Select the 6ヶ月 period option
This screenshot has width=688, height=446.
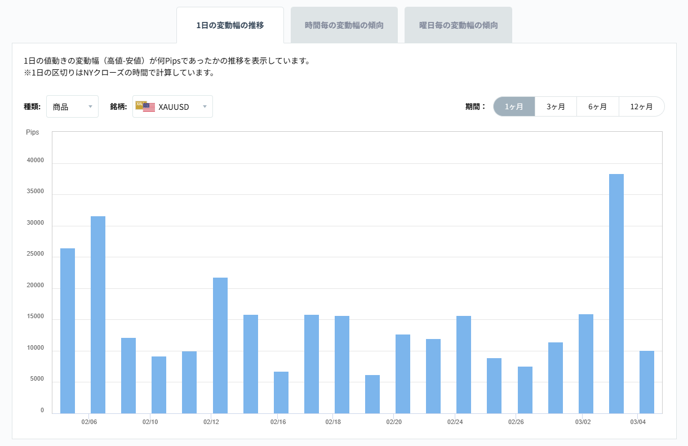tap(597, 106)
